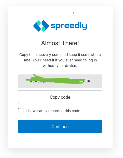Focus the grey recovery code field
The image size is (123, 158).
click(60, 81)
